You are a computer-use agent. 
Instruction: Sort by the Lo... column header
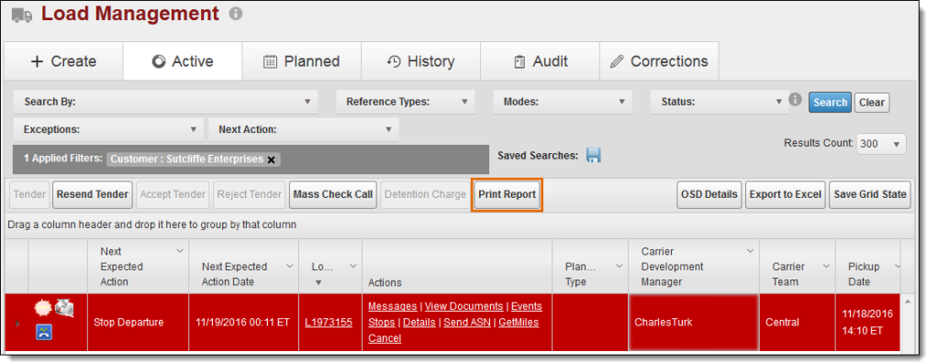click(323, 267)
